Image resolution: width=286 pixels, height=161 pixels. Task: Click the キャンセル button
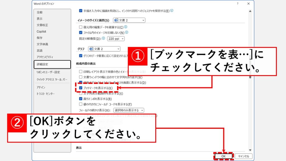click(244, 156)
